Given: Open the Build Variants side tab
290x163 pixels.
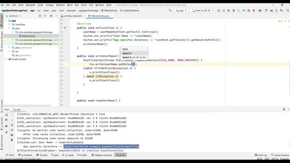Looking at the screenshot, I should click(x=2, y=142).
